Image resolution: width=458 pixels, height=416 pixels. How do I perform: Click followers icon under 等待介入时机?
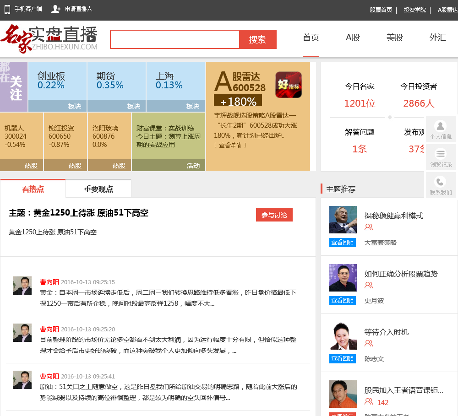pos(369,344)
